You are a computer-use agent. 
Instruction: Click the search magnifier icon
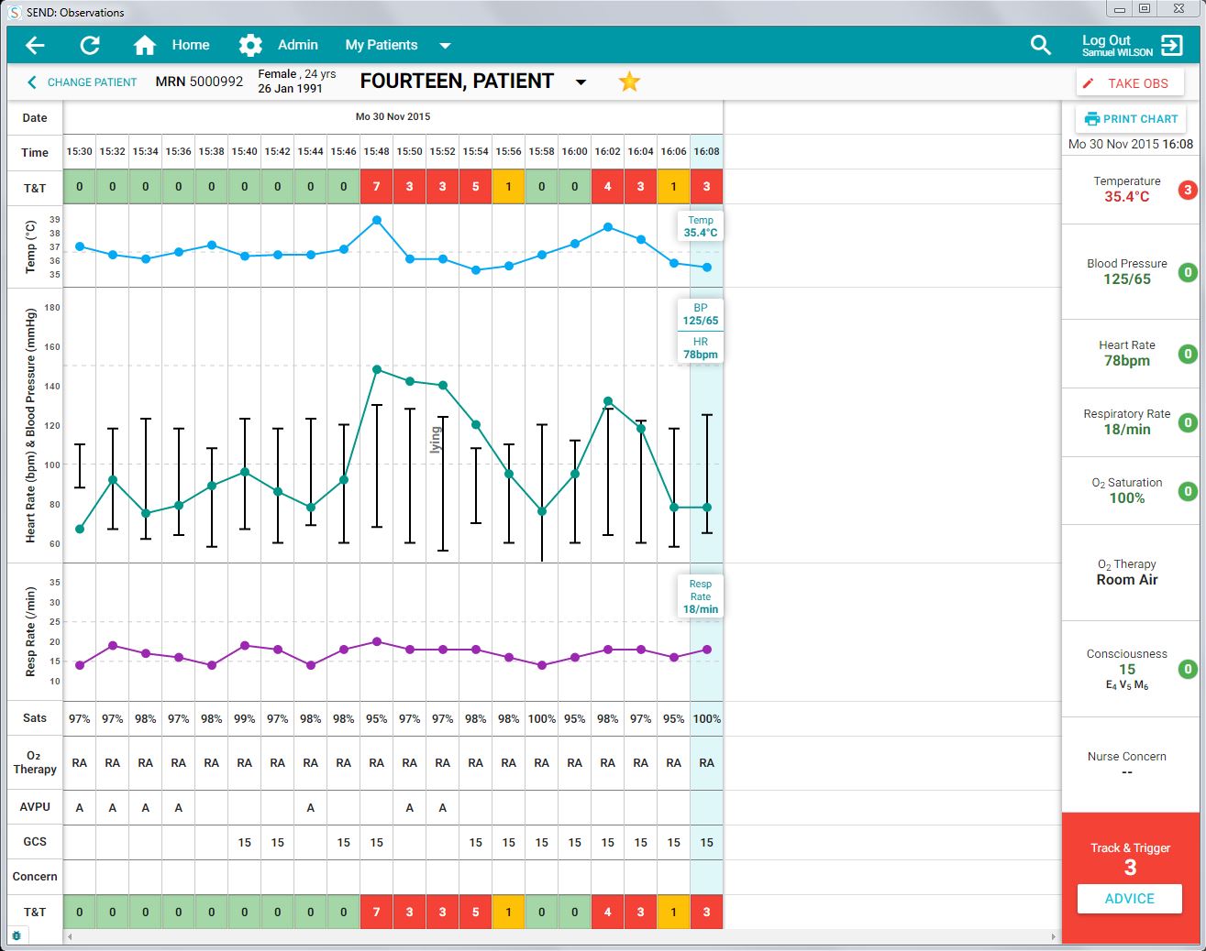tap(1040, 45)
